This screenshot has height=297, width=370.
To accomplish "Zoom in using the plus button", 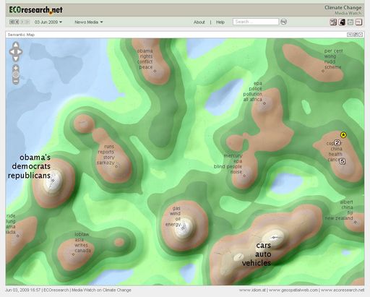I will (x=16, y=68).
